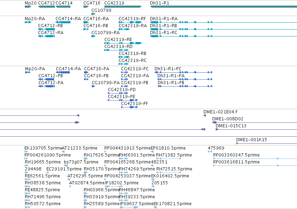Select transcript CG42319-RC

click(x=133, y=61)
